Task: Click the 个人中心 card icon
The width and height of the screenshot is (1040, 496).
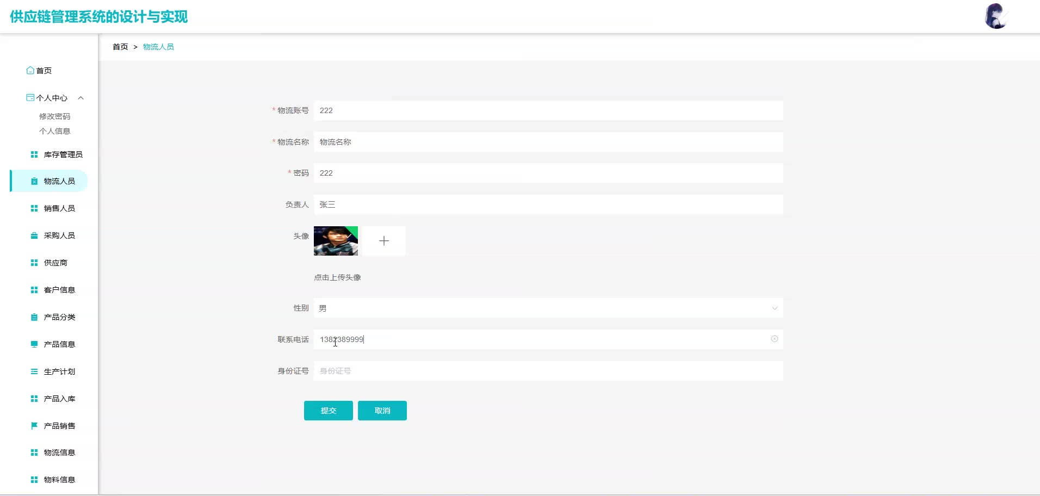Action: point(30,97)
